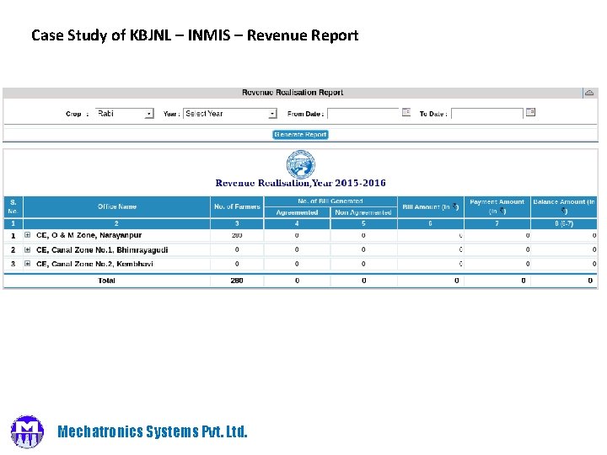Click the Total farmers value 280

tap(237, 281)
